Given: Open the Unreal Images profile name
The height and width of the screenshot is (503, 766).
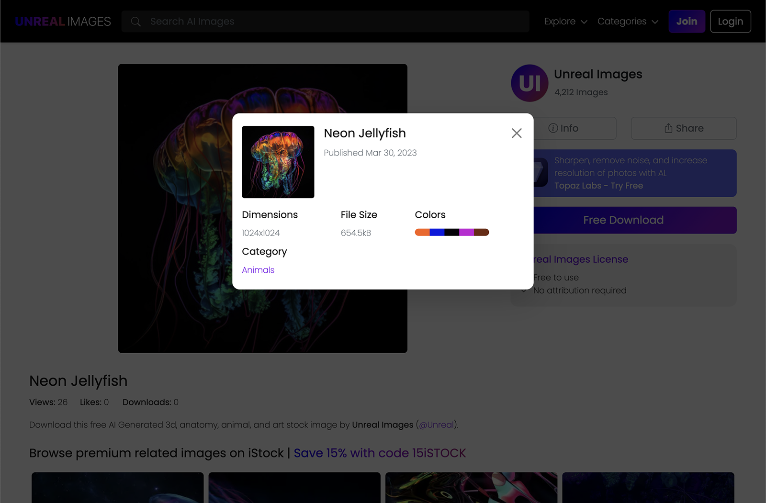Looking at the screenshot, I should tap(598, 74).
